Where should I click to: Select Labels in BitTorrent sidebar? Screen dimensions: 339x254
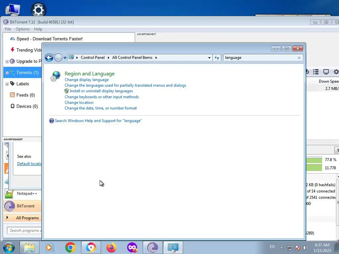pyautogui.click(x=23, y=84)
